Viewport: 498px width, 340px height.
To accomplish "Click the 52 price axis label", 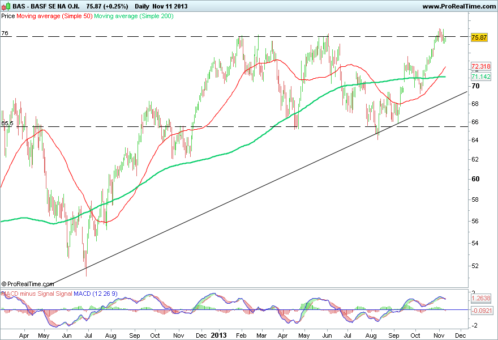I will point(475,266).
